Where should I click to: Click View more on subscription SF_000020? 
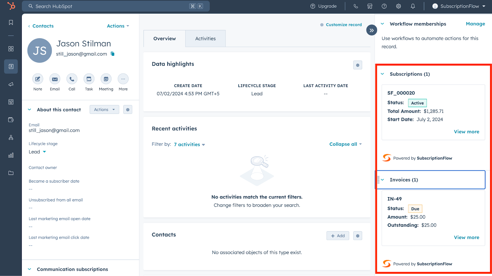point(466,132)
